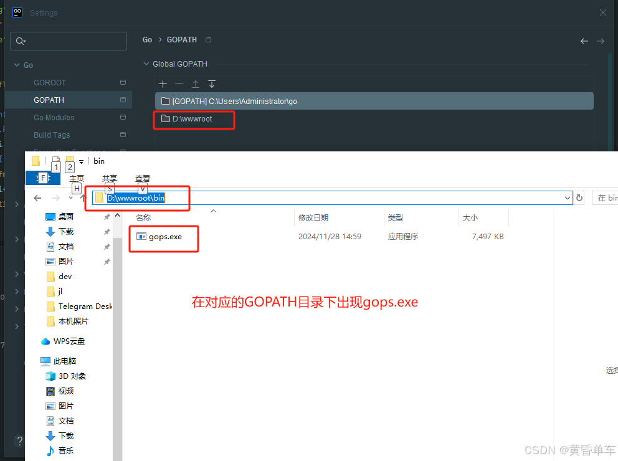Sort by 修改日期 column header
618x461 pixels.
coord(313,218)
